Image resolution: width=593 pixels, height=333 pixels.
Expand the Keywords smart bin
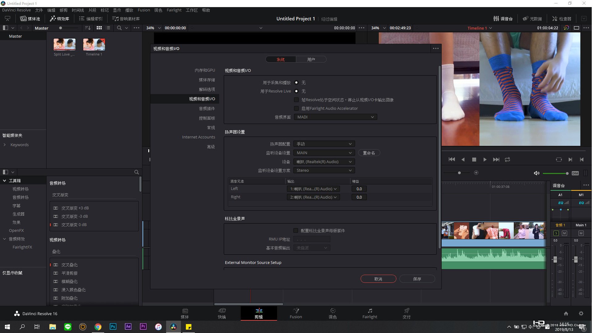click(x=5, y=145)
